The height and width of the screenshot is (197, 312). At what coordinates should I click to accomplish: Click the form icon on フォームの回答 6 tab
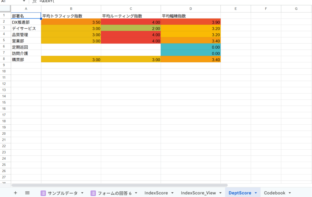93,193
